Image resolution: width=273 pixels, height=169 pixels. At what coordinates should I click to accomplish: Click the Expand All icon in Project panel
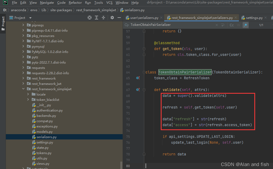[97, 18]
